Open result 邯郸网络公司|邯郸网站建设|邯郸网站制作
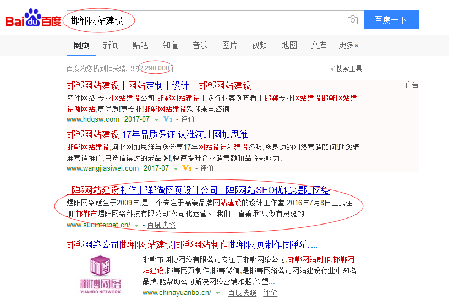 pos(192,244)
